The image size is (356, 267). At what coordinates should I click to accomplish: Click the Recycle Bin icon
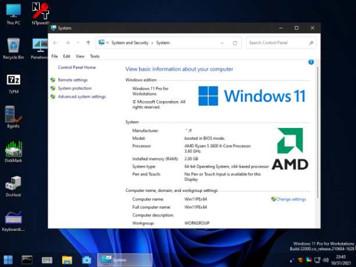13,49
